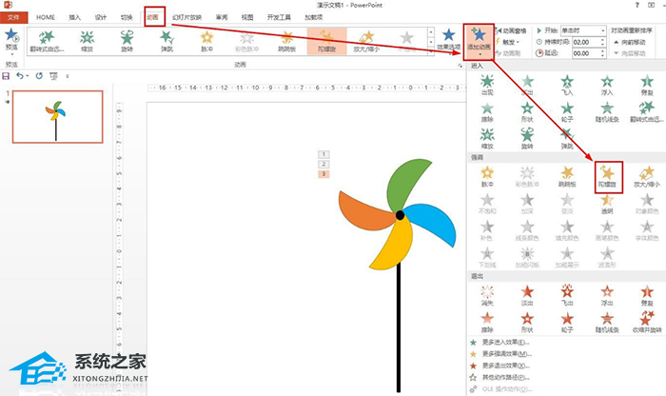The height and width of the screenshot is (396, 666).
Task: Apply the 劈裂 (Split) entrance effect
Action: coord(647,85)
